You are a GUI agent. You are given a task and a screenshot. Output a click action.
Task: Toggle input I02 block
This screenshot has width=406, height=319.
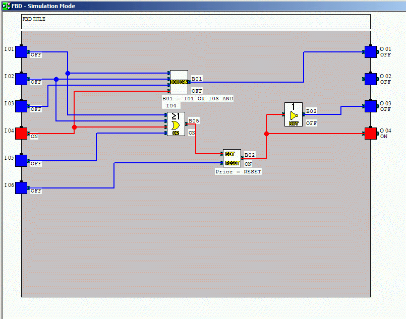21,79
